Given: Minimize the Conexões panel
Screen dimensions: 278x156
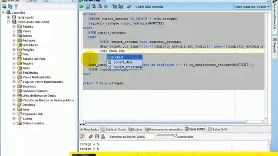Looking at the screenshot, I should 74,1.
